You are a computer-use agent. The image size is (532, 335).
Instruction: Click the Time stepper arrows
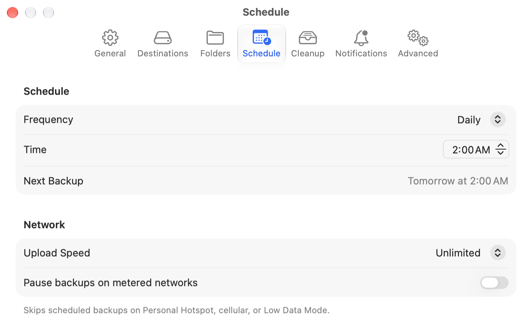500,149
